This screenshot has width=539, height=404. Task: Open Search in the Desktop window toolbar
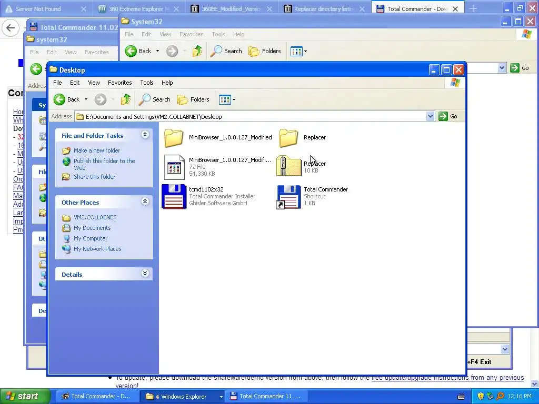154,99
